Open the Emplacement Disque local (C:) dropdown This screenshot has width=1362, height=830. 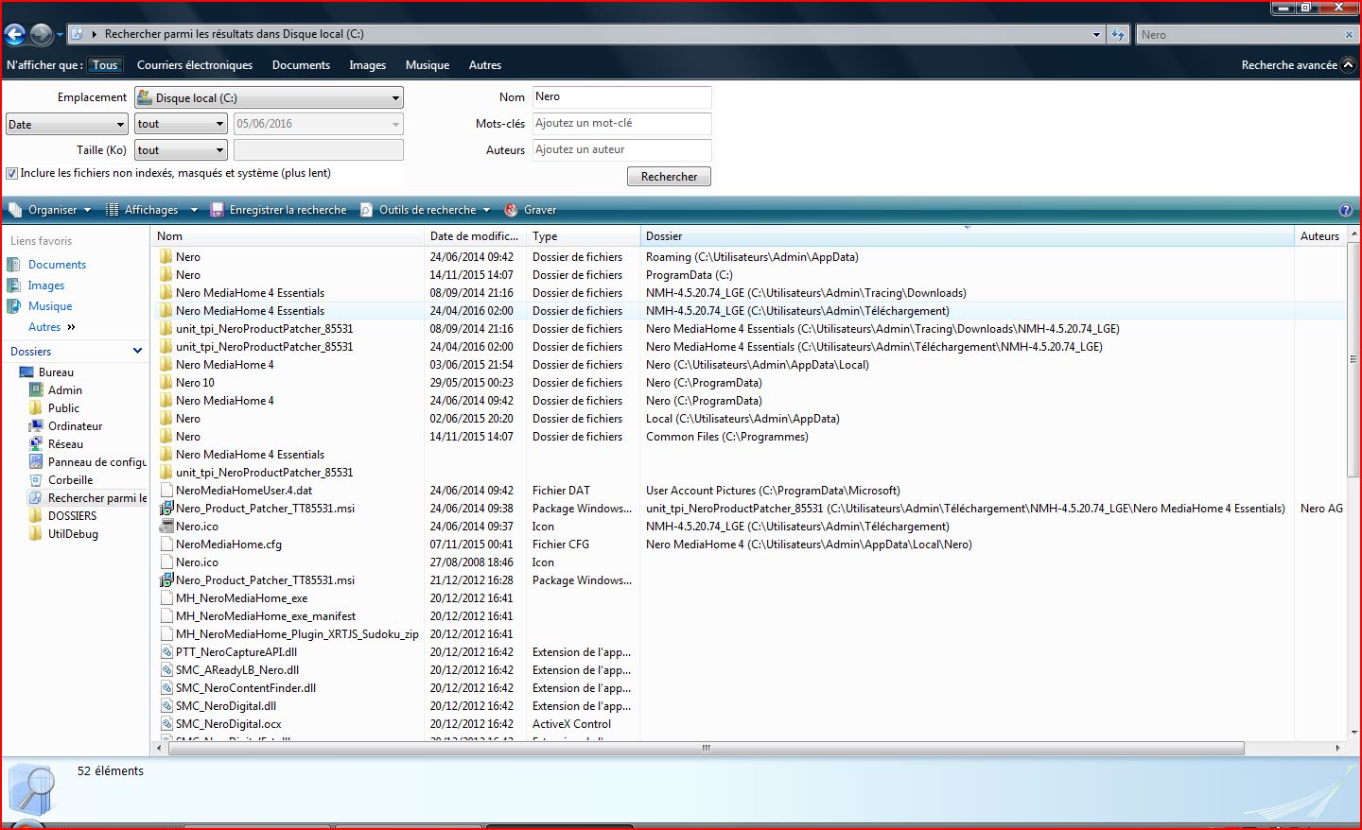click(270, 98)
